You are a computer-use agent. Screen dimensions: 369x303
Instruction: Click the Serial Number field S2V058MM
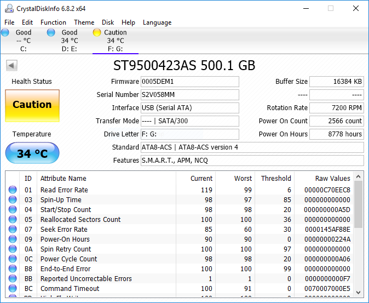point(189,95)
